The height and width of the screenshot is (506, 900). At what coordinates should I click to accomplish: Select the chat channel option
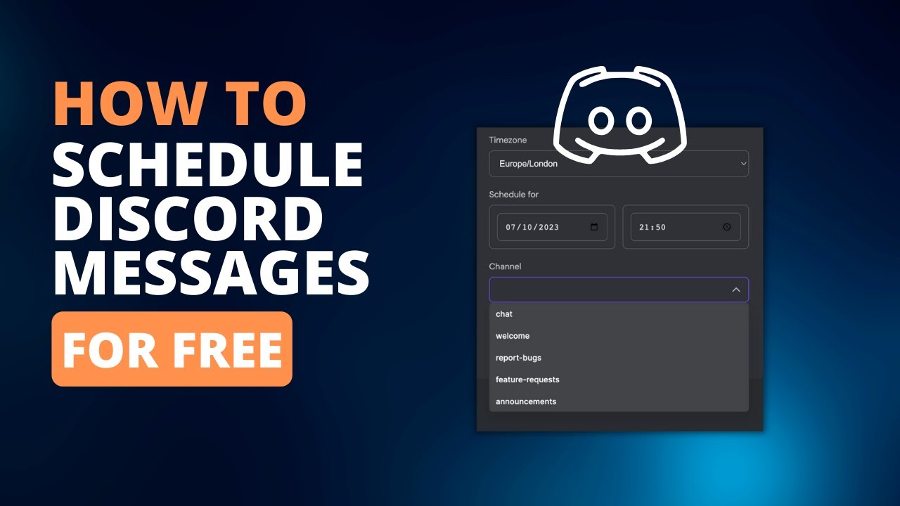click(619, 314)
